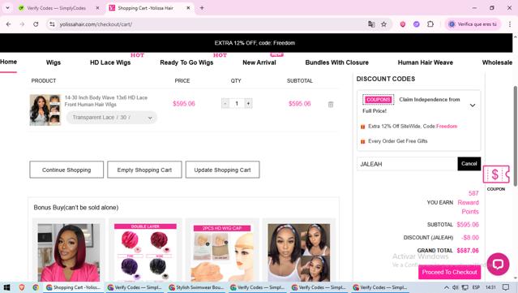
Task: Expand the Coupons Claim Independence section chevron
Action: tap(473, 106)
